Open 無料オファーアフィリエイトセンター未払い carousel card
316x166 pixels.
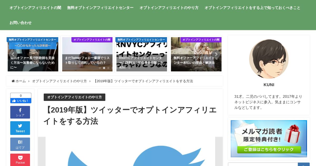(x=196, y=54)
